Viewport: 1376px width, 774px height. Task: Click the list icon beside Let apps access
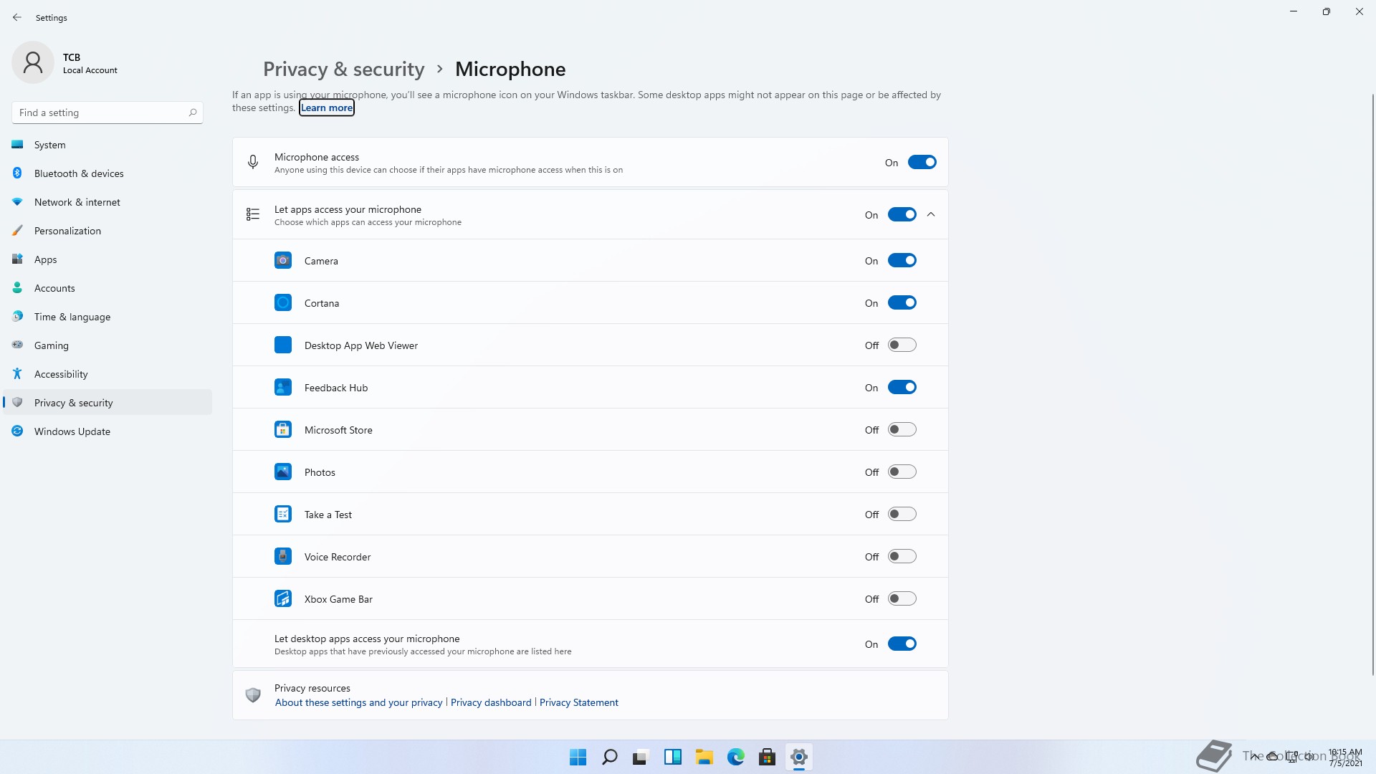tap(253, 214)
